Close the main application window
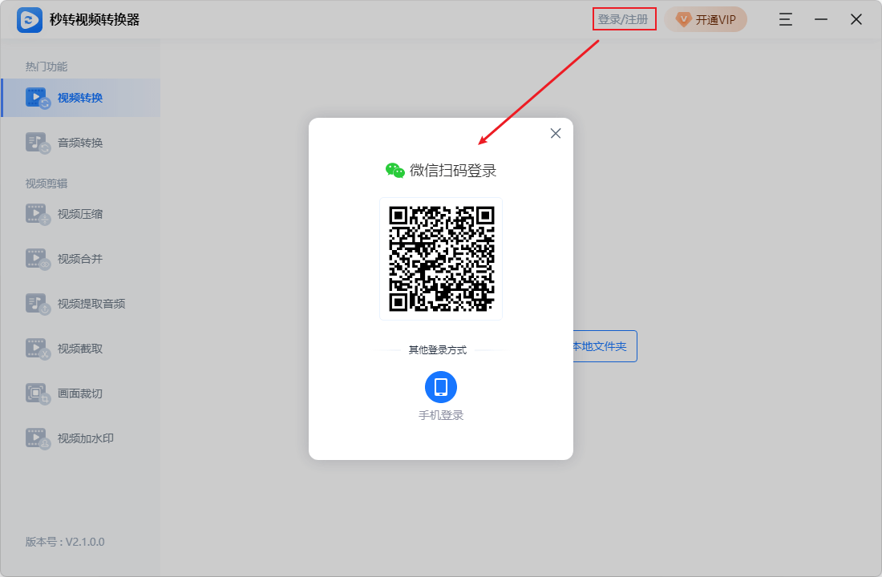The image size is (882, 577). pyautogui.click(x=856, y=20)
